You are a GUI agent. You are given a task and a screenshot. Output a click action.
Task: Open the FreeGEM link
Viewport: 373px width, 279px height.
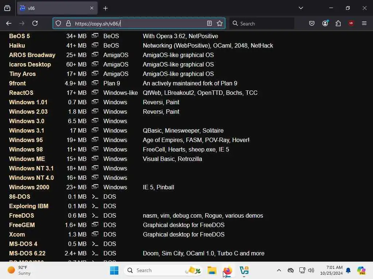[22, 225]
